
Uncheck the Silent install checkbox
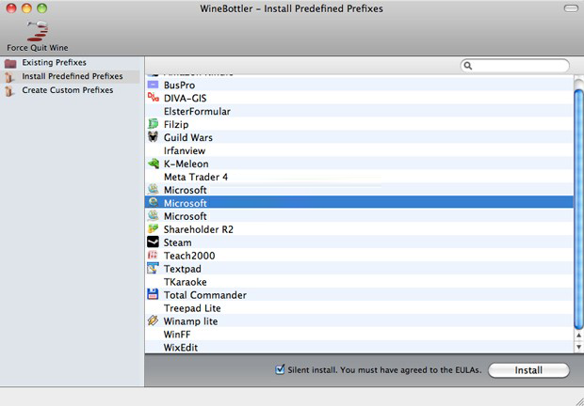(x=280, y=370)
